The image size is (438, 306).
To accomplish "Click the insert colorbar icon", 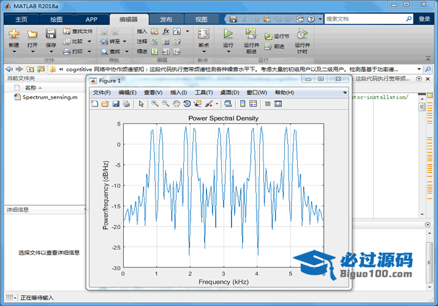I will (x=243, y=104).
